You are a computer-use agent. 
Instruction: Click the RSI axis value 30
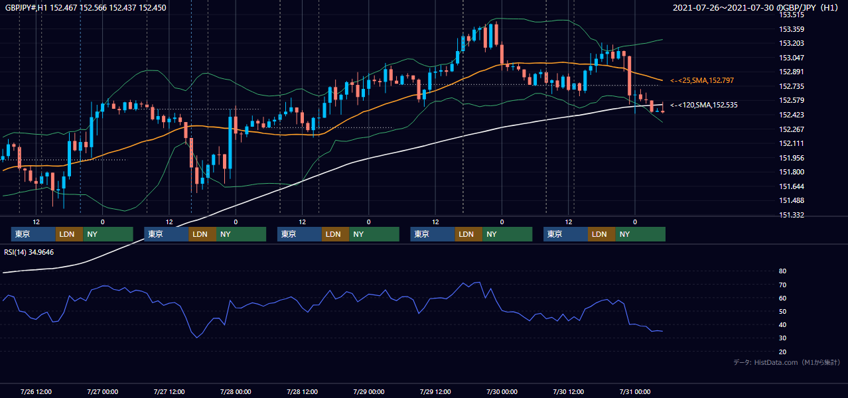tap(783, 338)
